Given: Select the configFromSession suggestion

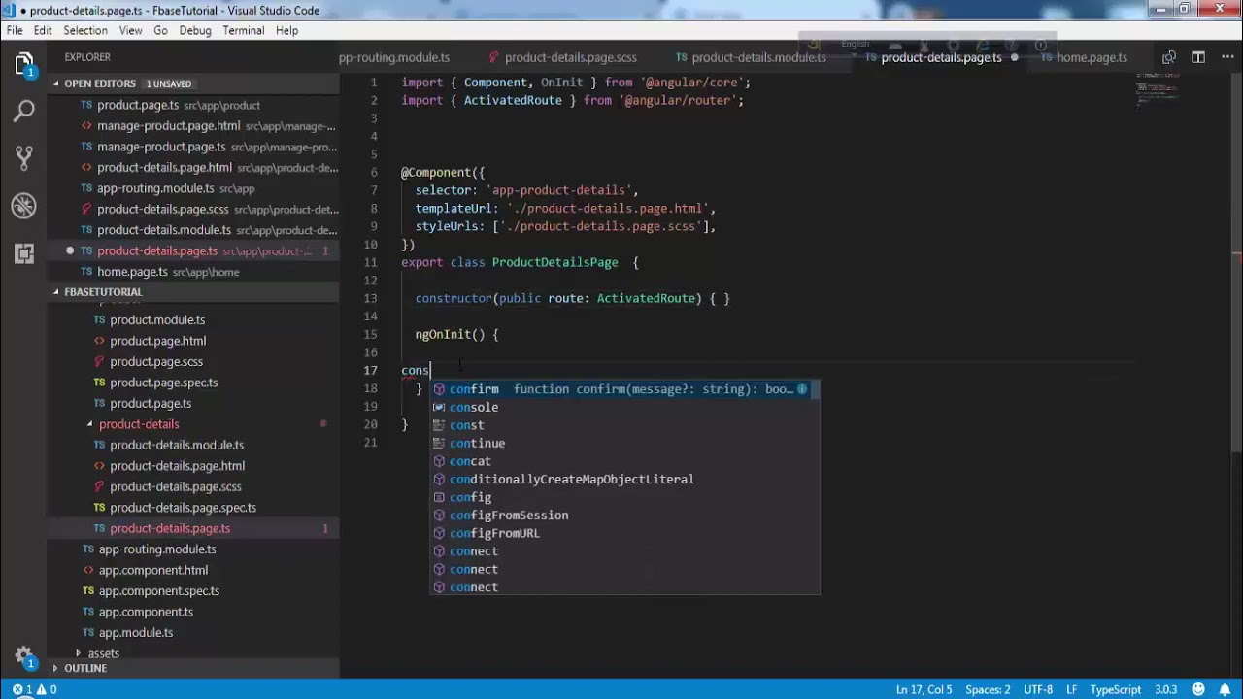Looking at the screenshot, I should 625,515.
